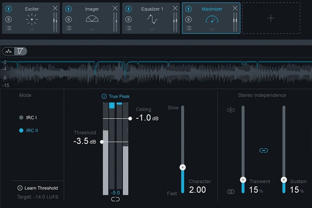Toggle the Transient and Sustain link icon
Screen dimensions: 312x208
264,150
